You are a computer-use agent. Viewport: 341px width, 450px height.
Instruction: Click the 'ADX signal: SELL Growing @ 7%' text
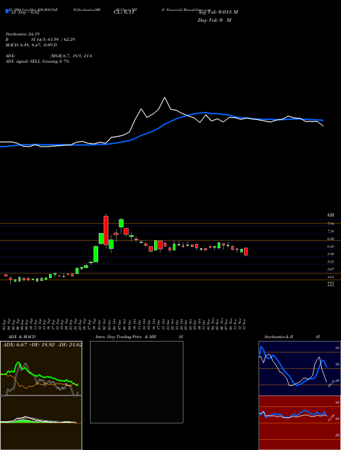coord(38,61)
